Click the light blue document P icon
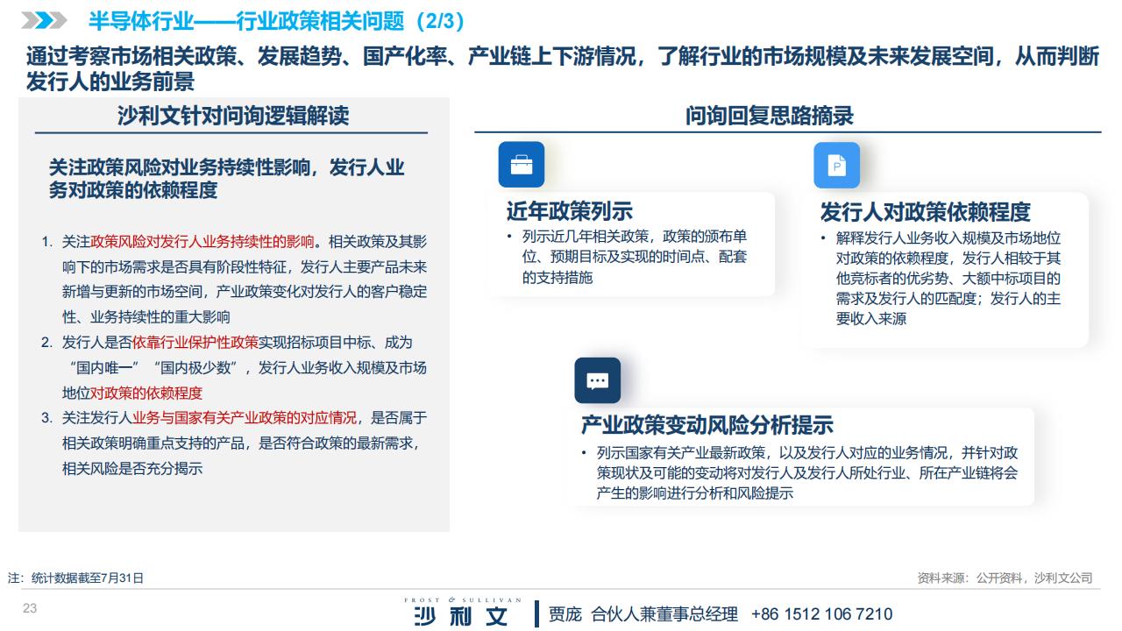This screenshot has width=1122, height=631. pyautogui.click(x=836, y=165)
